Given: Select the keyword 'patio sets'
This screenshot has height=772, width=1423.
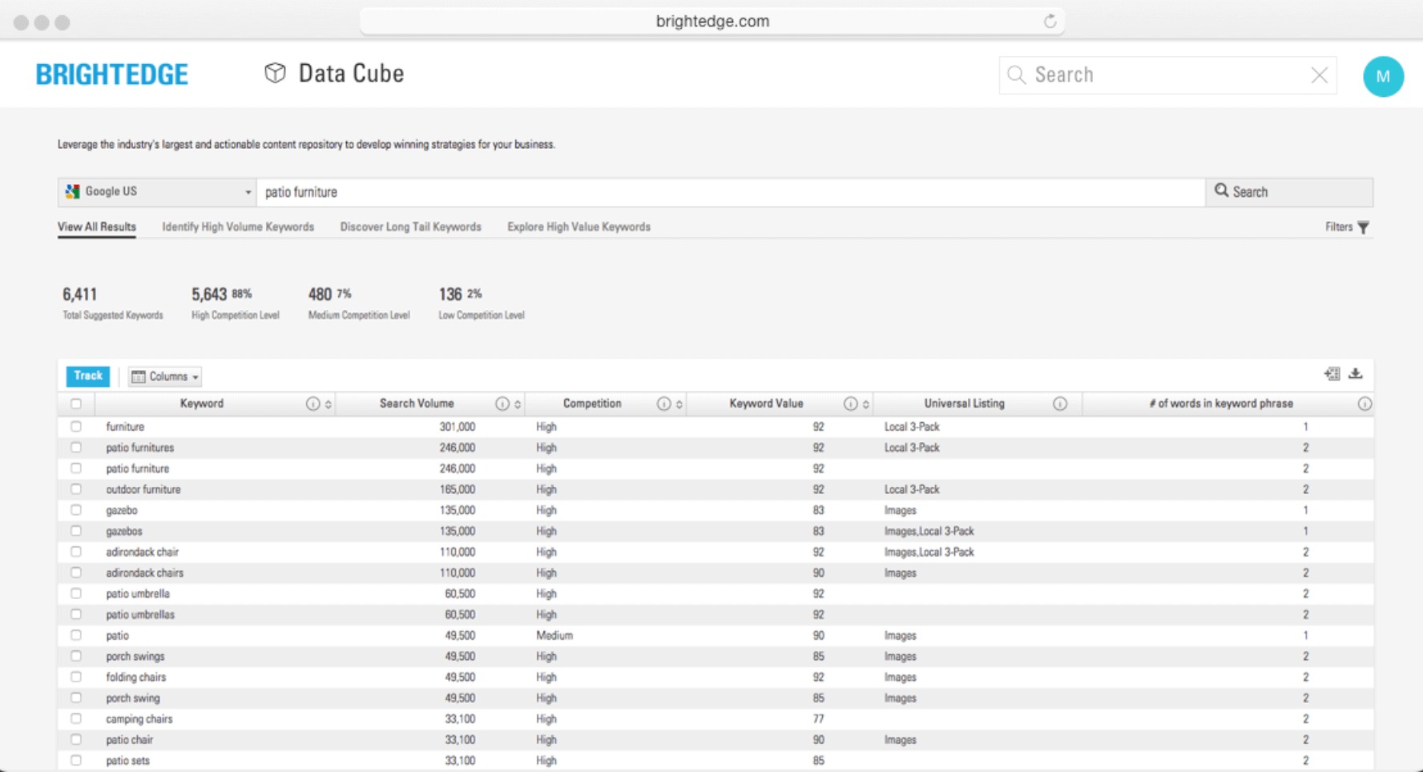Looking at the screenshot, I should tap(128, 761).
